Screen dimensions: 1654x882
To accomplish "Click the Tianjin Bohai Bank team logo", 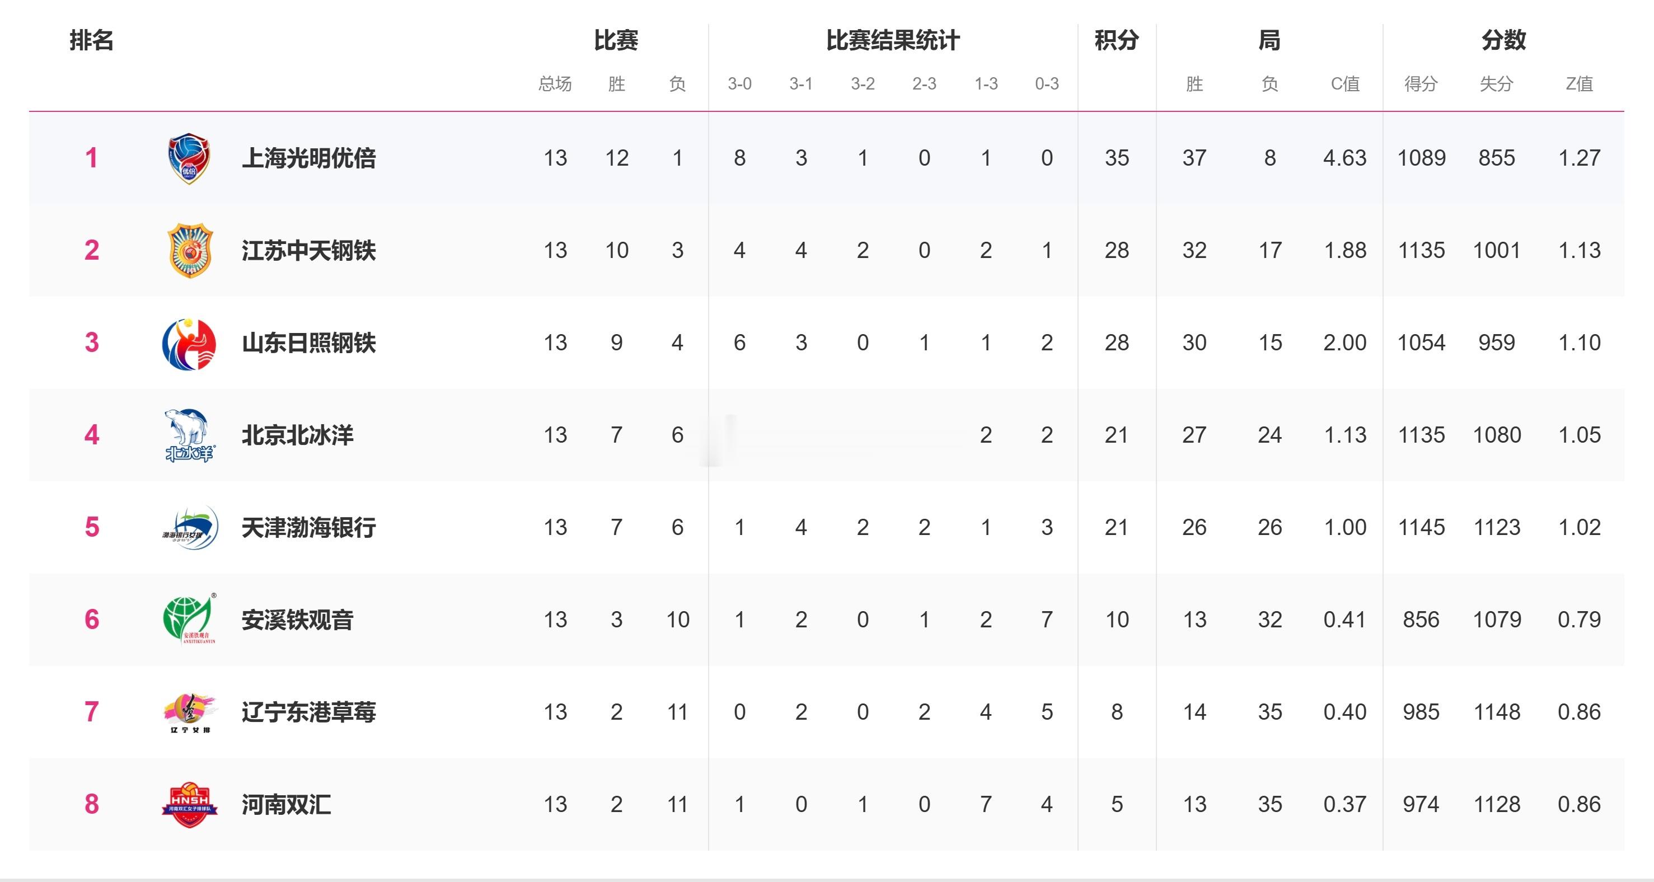I will (x=189, y=528).
